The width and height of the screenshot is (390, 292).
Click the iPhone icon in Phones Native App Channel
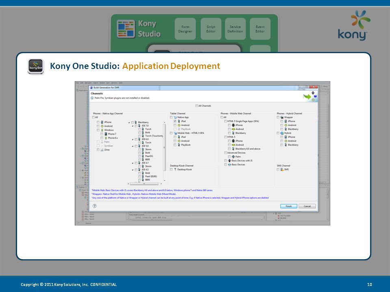coord(102,122)
